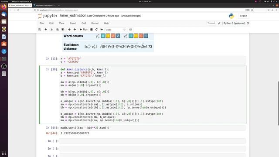Click the Word counts label in image

click(x=73, y=36)
